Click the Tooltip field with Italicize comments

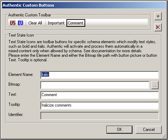[99, 106]
